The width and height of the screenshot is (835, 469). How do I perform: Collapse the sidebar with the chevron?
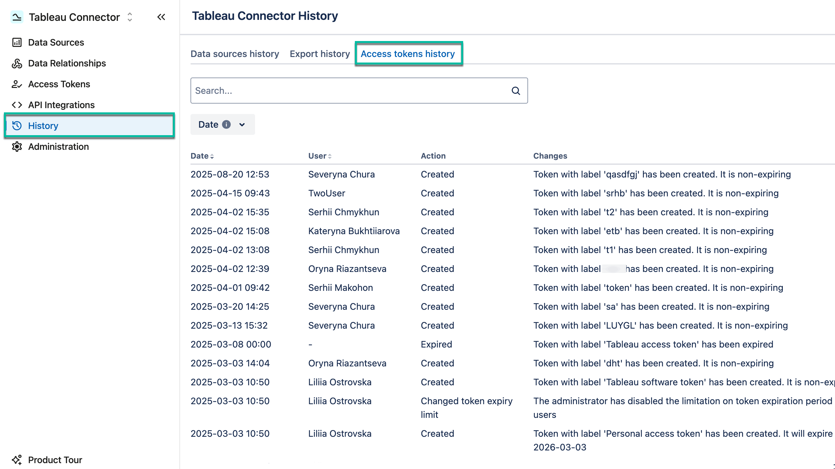[x=161, y=17]
